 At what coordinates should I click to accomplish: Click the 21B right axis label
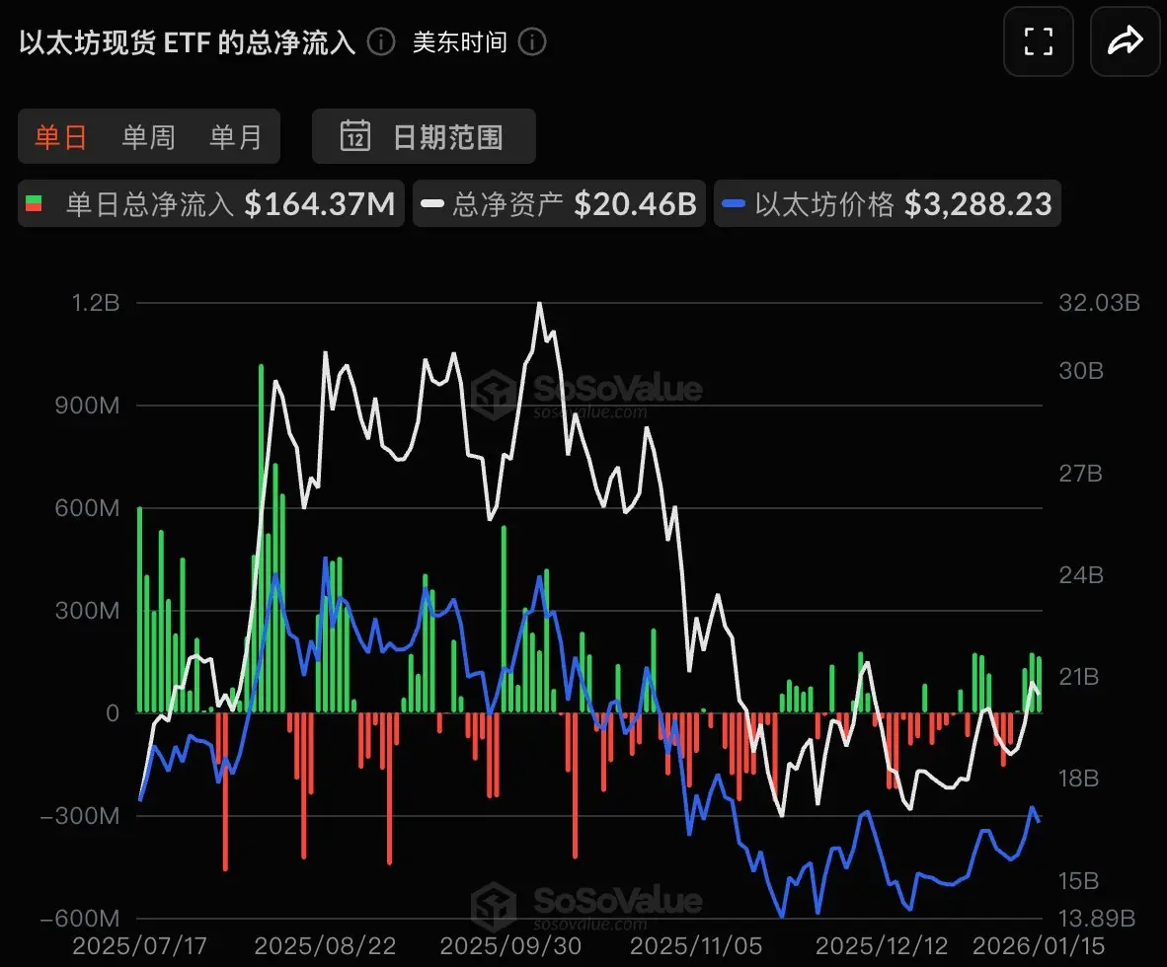pos(1080,677)
